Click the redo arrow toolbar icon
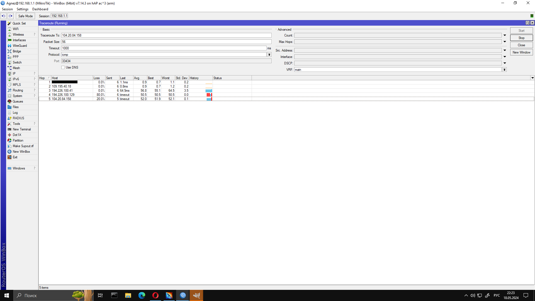The image size is (535, 301). [x=11, y=16]
